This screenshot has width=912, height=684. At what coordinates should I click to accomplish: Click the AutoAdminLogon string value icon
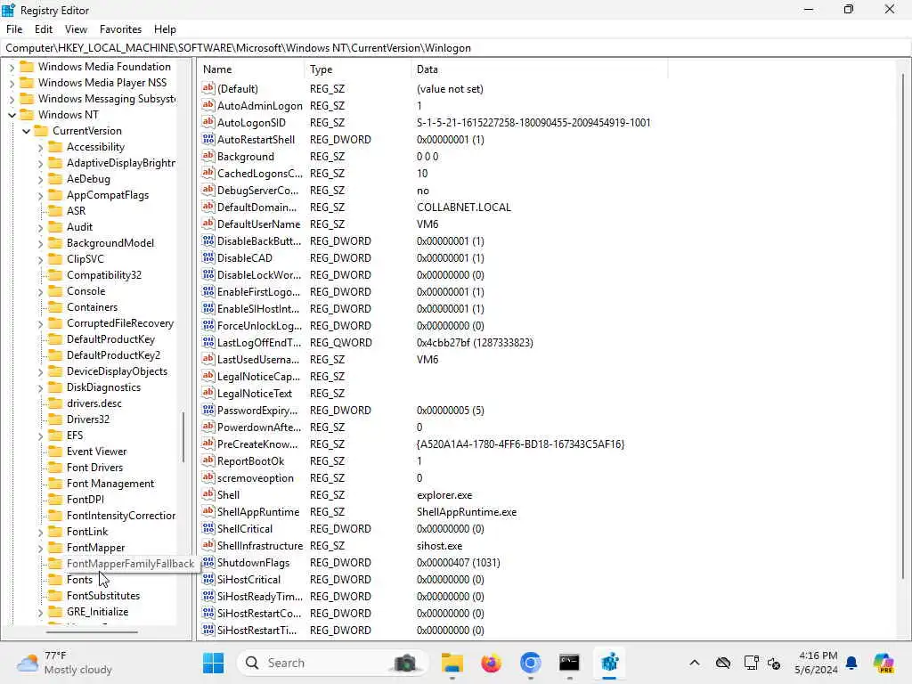click(x=208, y=105)
